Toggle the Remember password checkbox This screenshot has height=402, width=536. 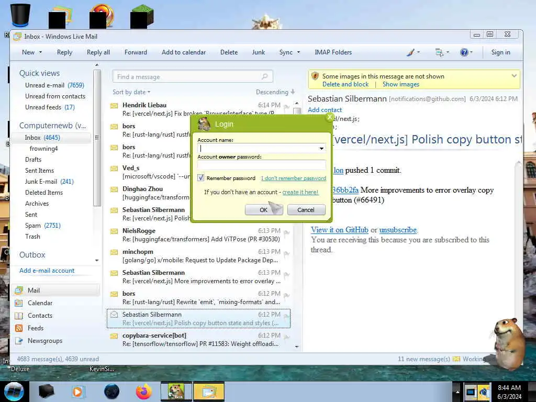coord(201,178)
